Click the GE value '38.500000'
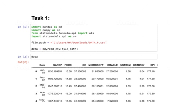Screen dimensions: 170x102 pos(80,79)
